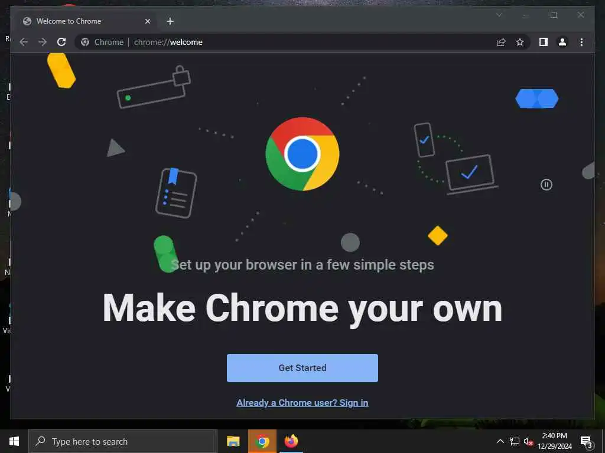Pause the welcome page animation

click(x=547, y=185)
